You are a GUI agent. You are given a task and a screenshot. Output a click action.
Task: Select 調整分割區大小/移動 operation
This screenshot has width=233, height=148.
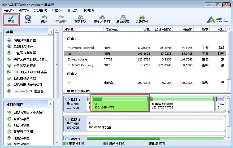click(x=27, y=113)
